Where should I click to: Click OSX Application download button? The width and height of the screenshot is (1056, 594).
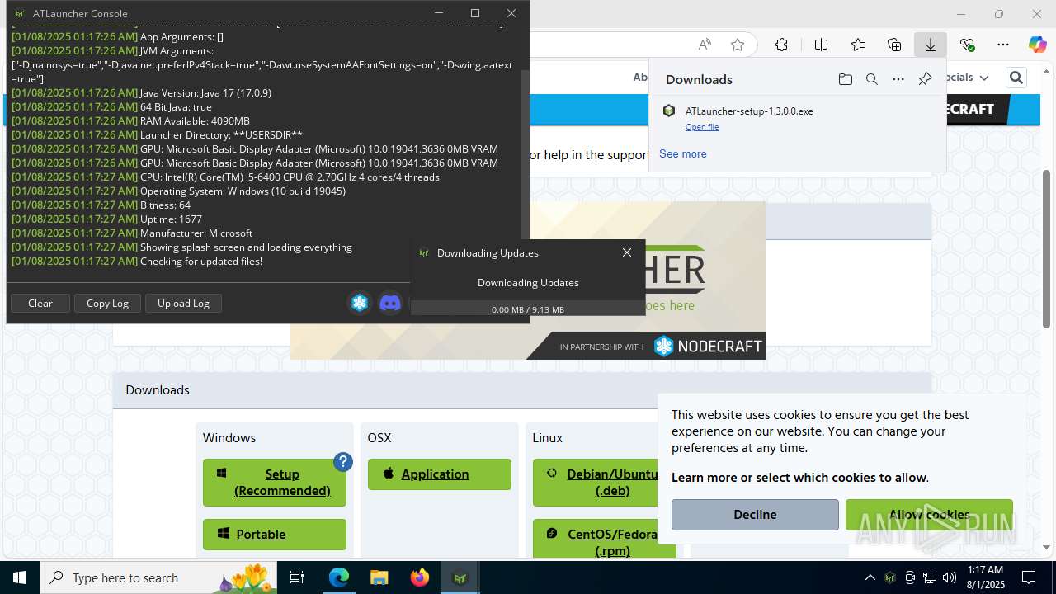(x=440, y=474)
